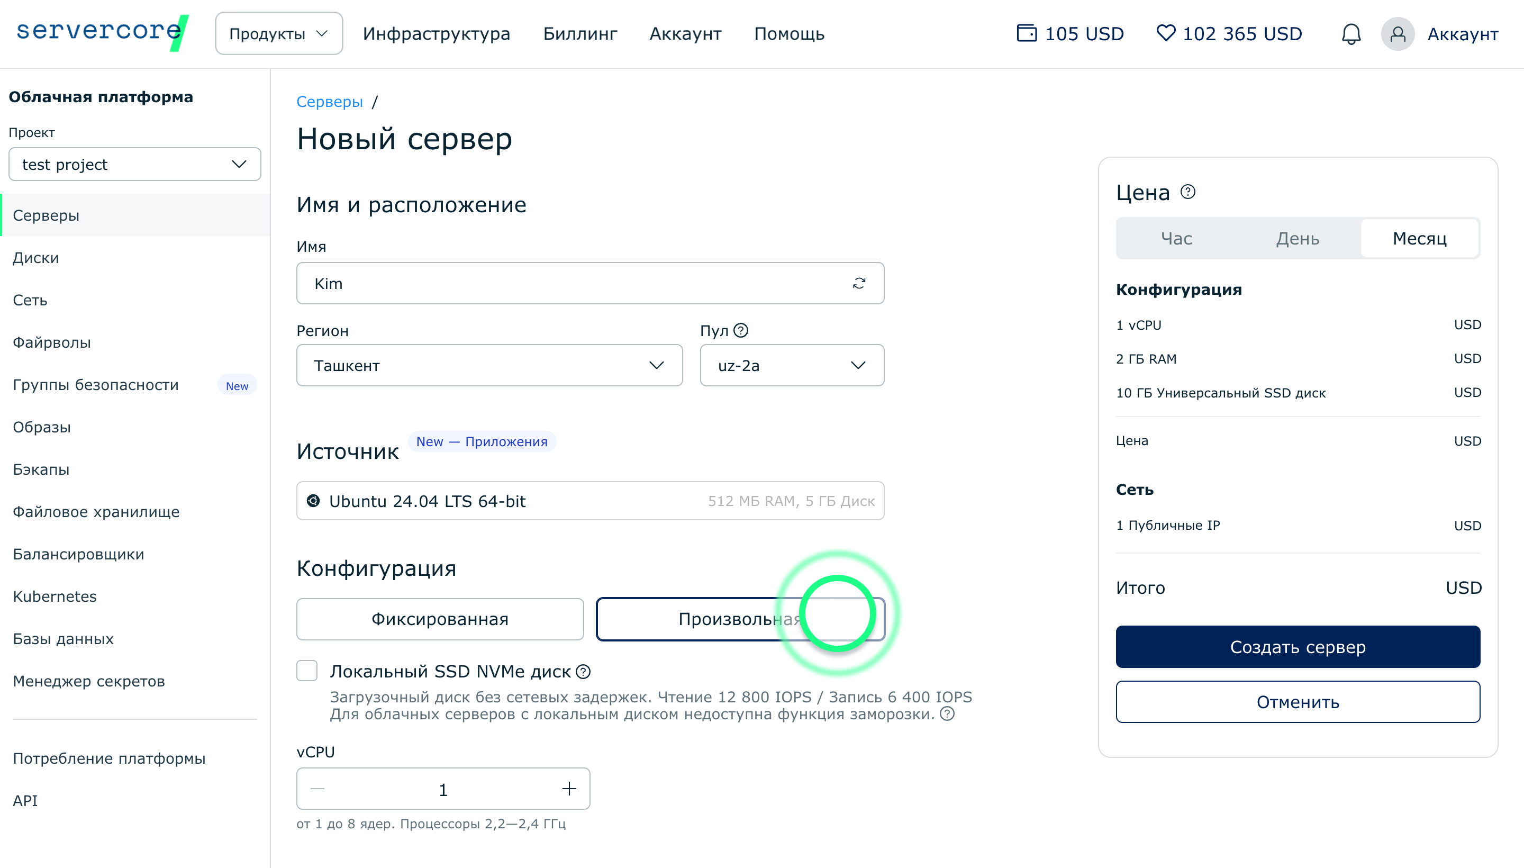Open the help tooltip next to Цена

coord(1188,192)
